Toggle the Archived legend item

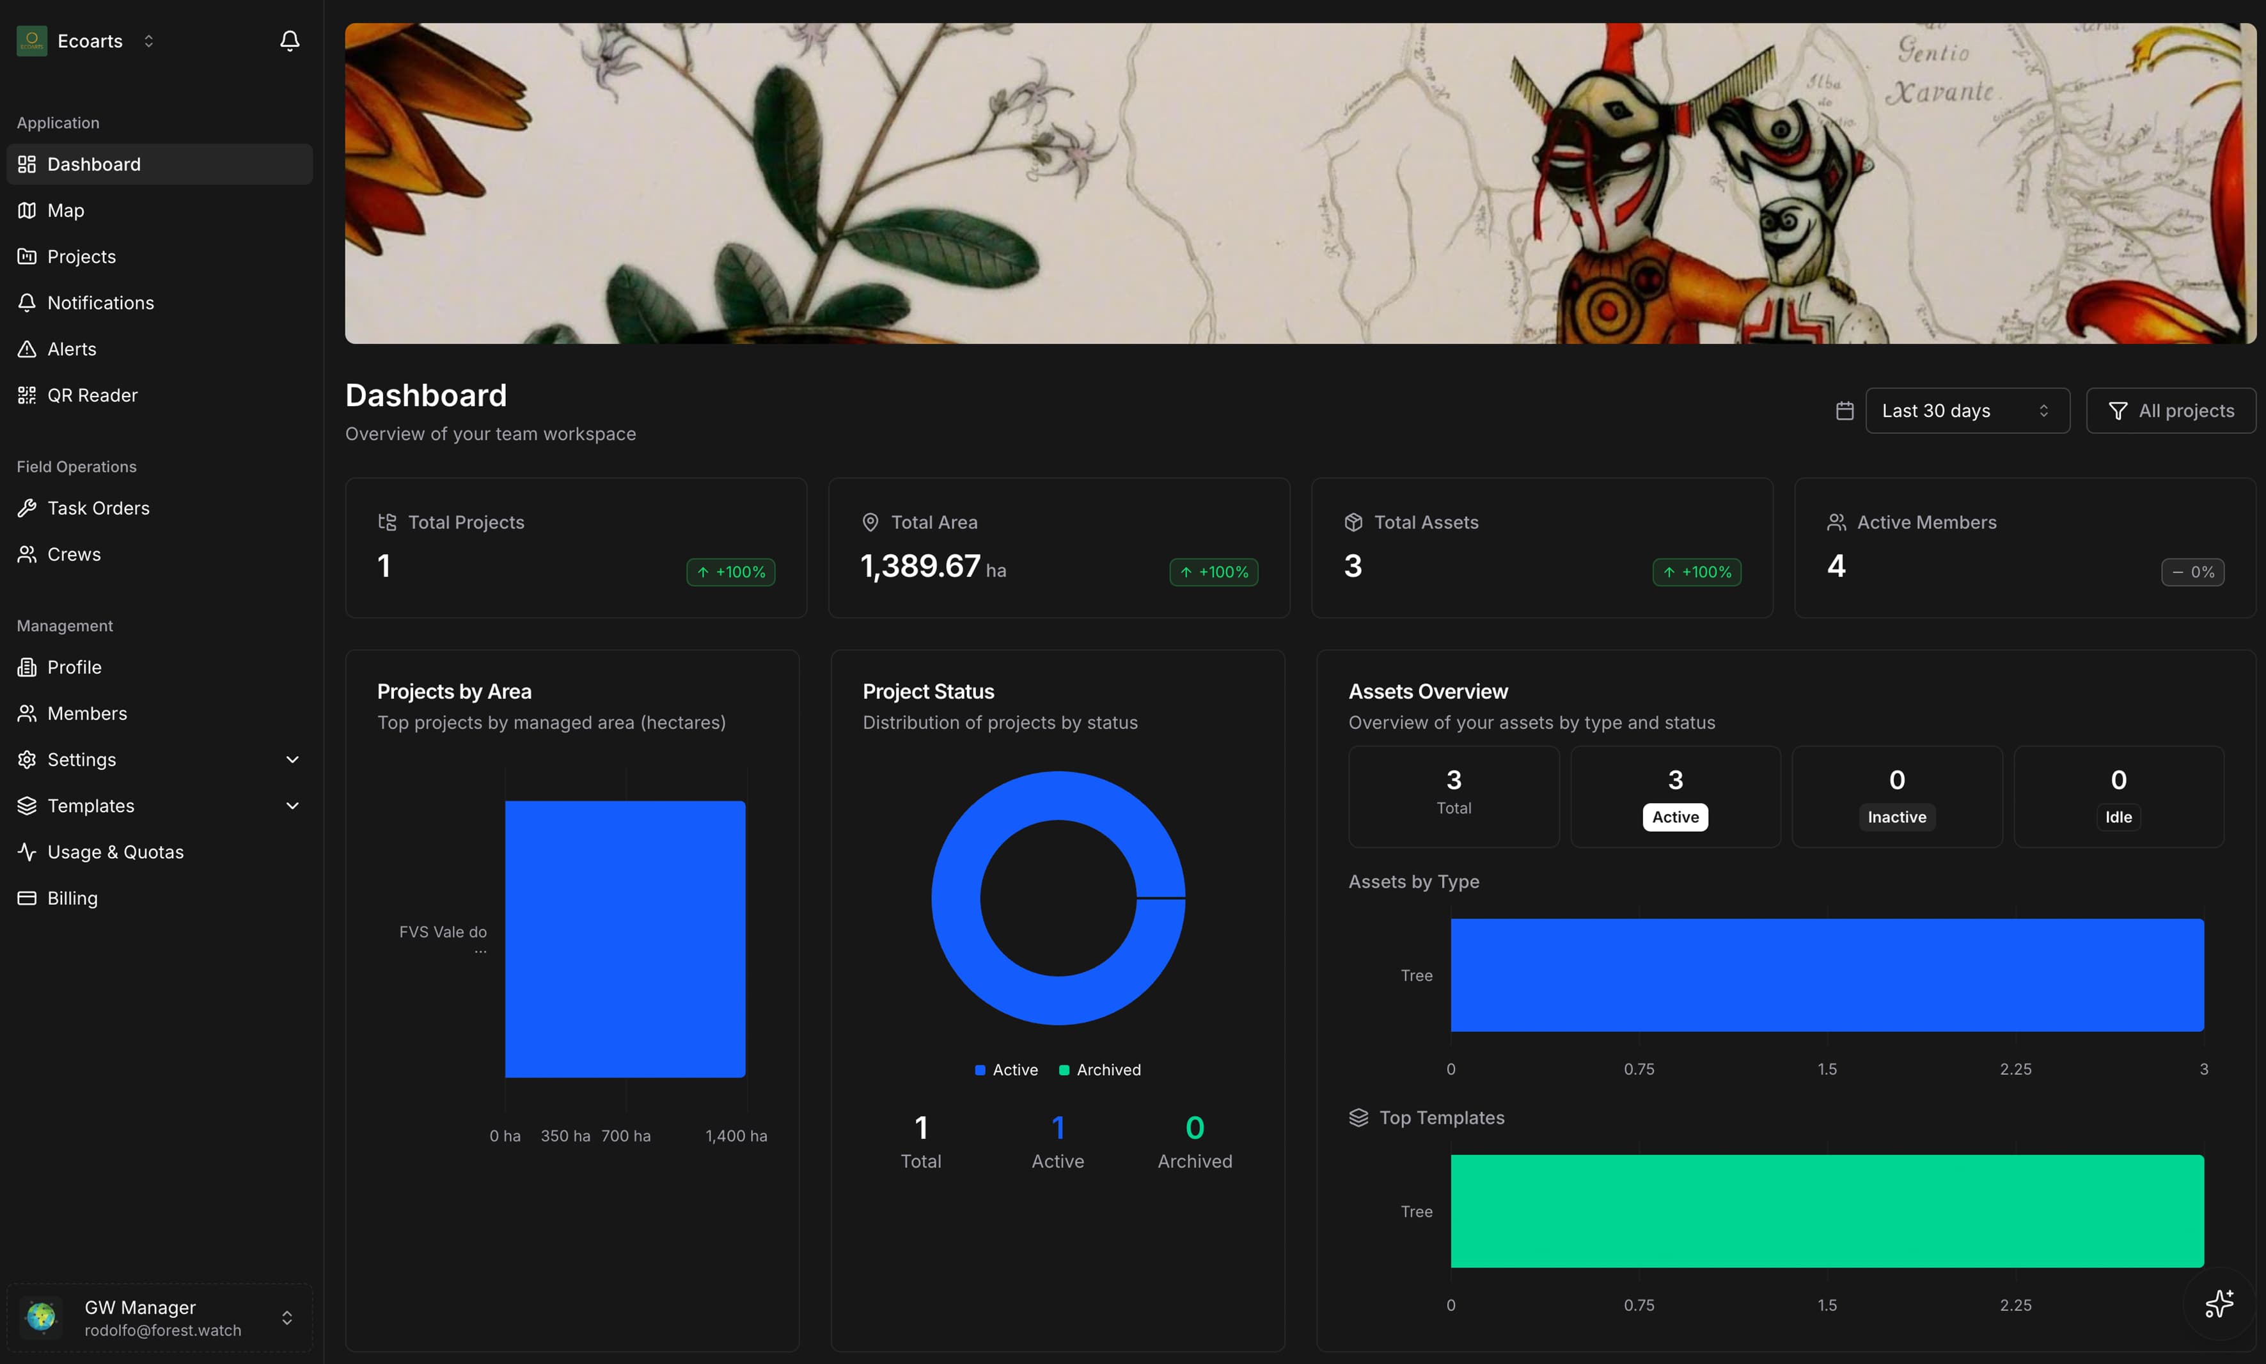pos(1099,1069)
